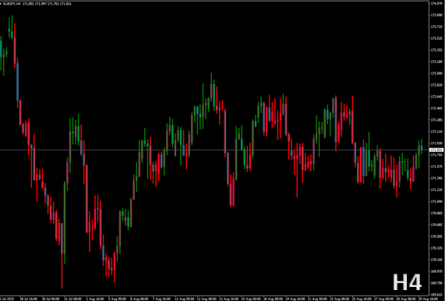Screen dimensions: 445x301
Task: Click the 15 Aug 00:00 time label
Action: point(250,299)
